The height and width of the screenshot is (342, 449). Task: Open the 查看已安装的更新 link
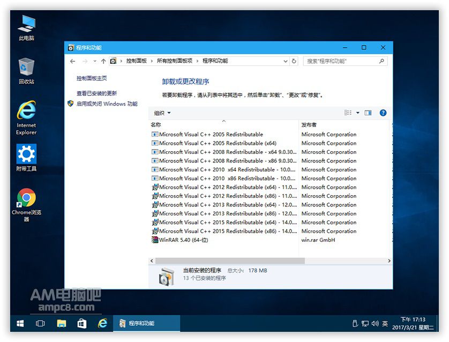tap(97, 93)
